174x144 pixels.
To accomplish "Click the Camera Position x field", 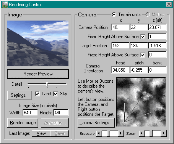I will click(x=120, y=27).
